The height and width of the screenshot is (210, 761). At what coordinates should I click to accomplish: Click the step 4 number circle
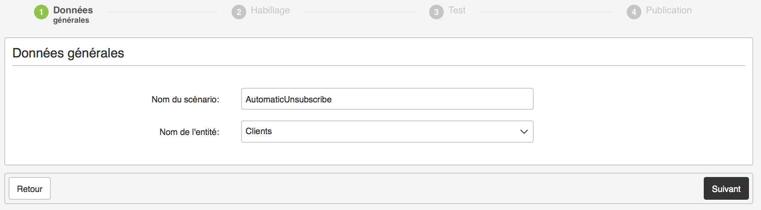click(634, 12)
